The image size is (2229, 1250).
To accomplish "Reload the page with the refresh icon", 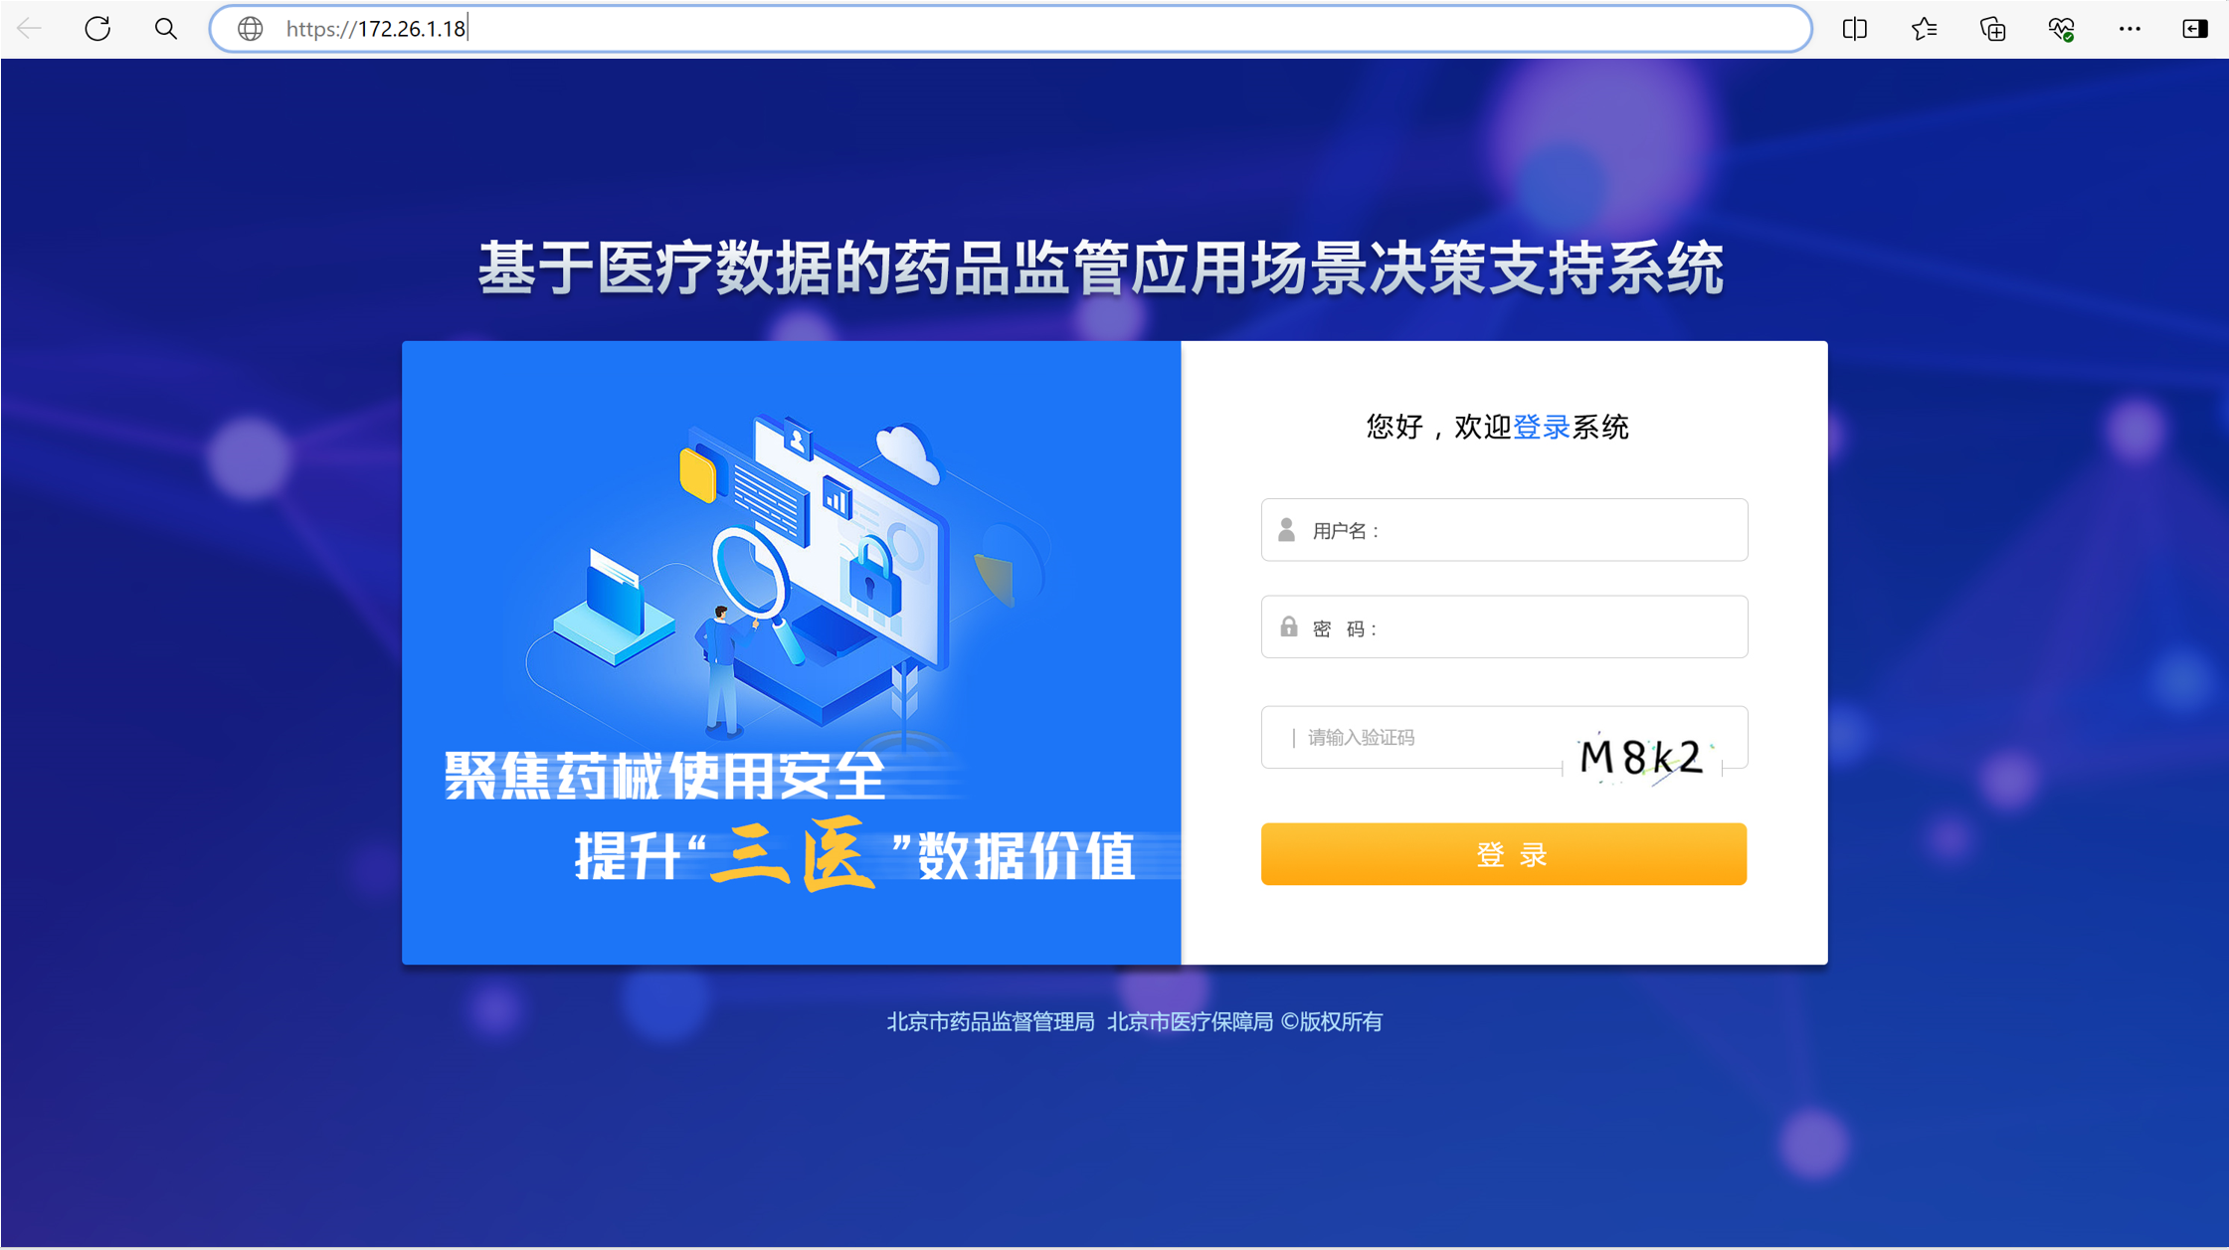I will tap(97, 29).
